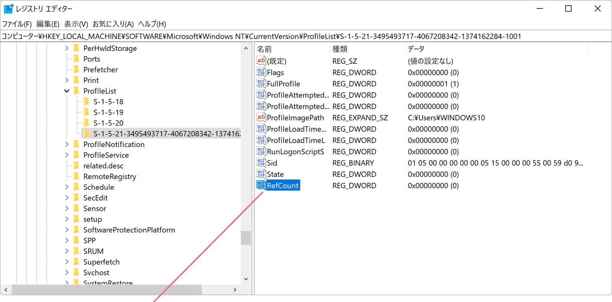612x302 pixels.
Task: Collapse the ProfileList key
Action: click(x=67, y=91)
